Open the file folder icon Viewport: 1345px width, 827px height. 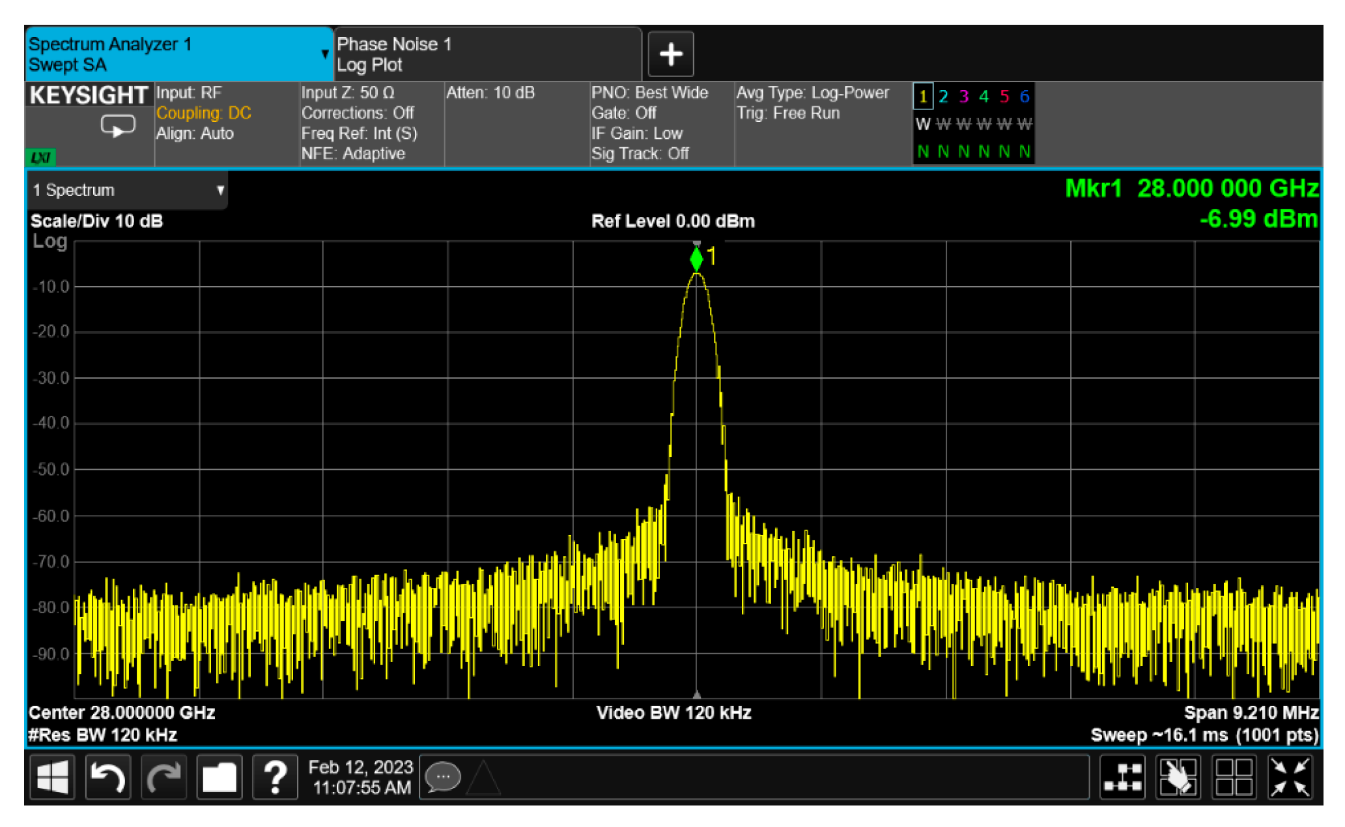click(219, 777)
